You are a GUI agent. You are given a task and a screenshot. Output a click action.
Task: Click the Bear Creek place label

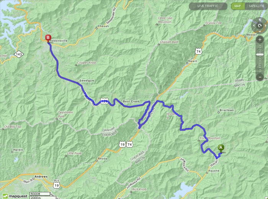[131, 101]
